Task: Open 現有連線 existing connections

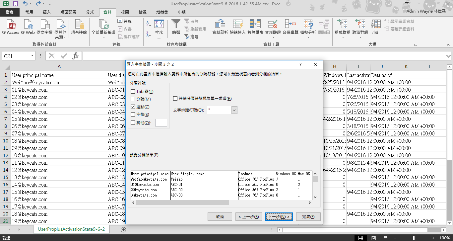Action: tap(79, 27)
